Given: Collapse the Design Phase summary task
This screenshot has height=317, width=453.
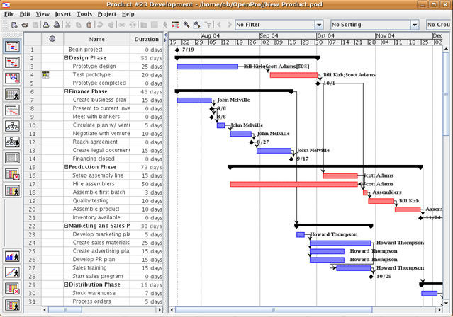Looking at the screenshot, I should [x=66, y=58].
